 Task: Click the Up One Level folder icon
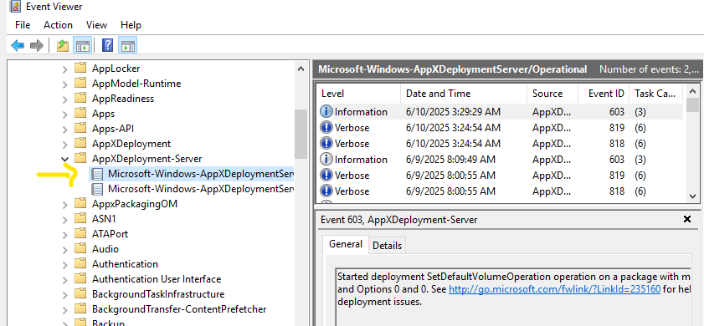click(x=63, y=45)
